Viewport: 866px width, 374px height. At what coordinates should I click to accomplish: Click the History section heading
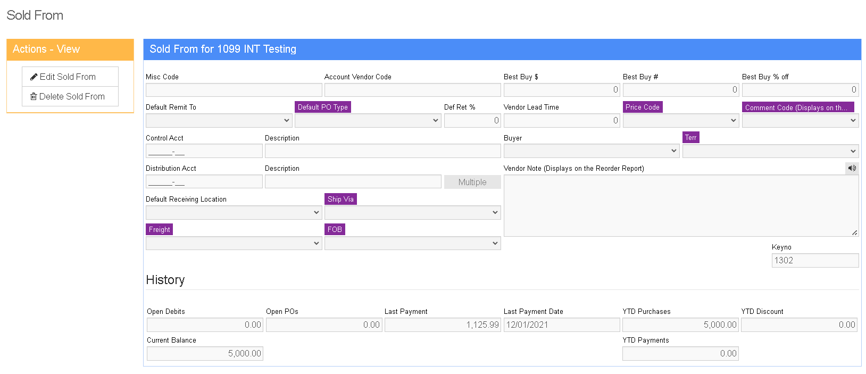165,280
